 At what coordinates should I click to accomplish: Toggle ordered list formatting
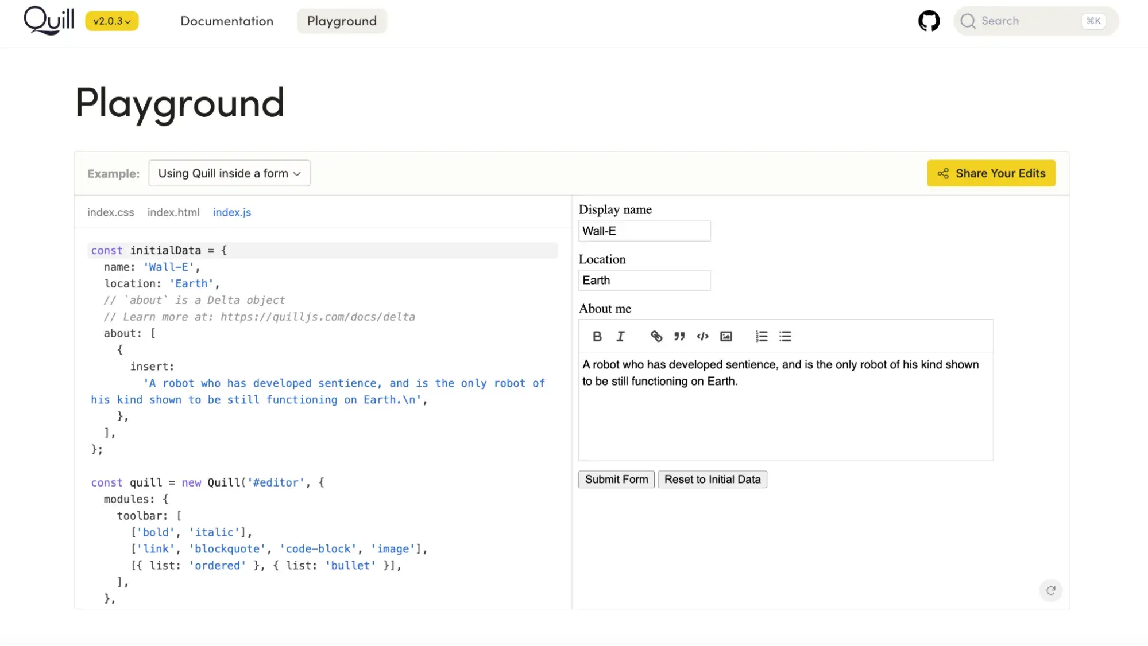coord(762,337)
